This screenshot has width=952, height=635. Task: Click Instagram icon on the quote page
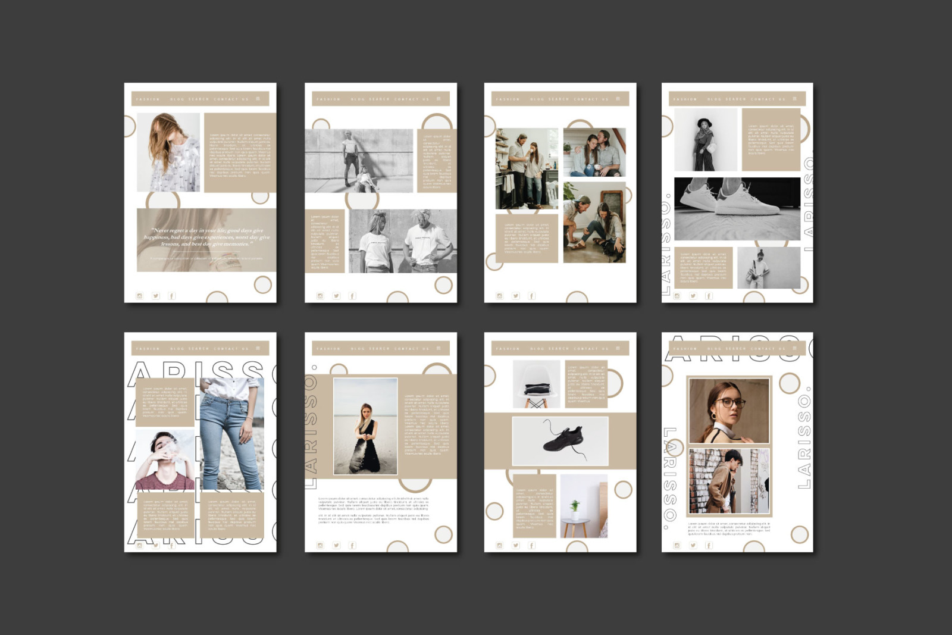point(140,296)
